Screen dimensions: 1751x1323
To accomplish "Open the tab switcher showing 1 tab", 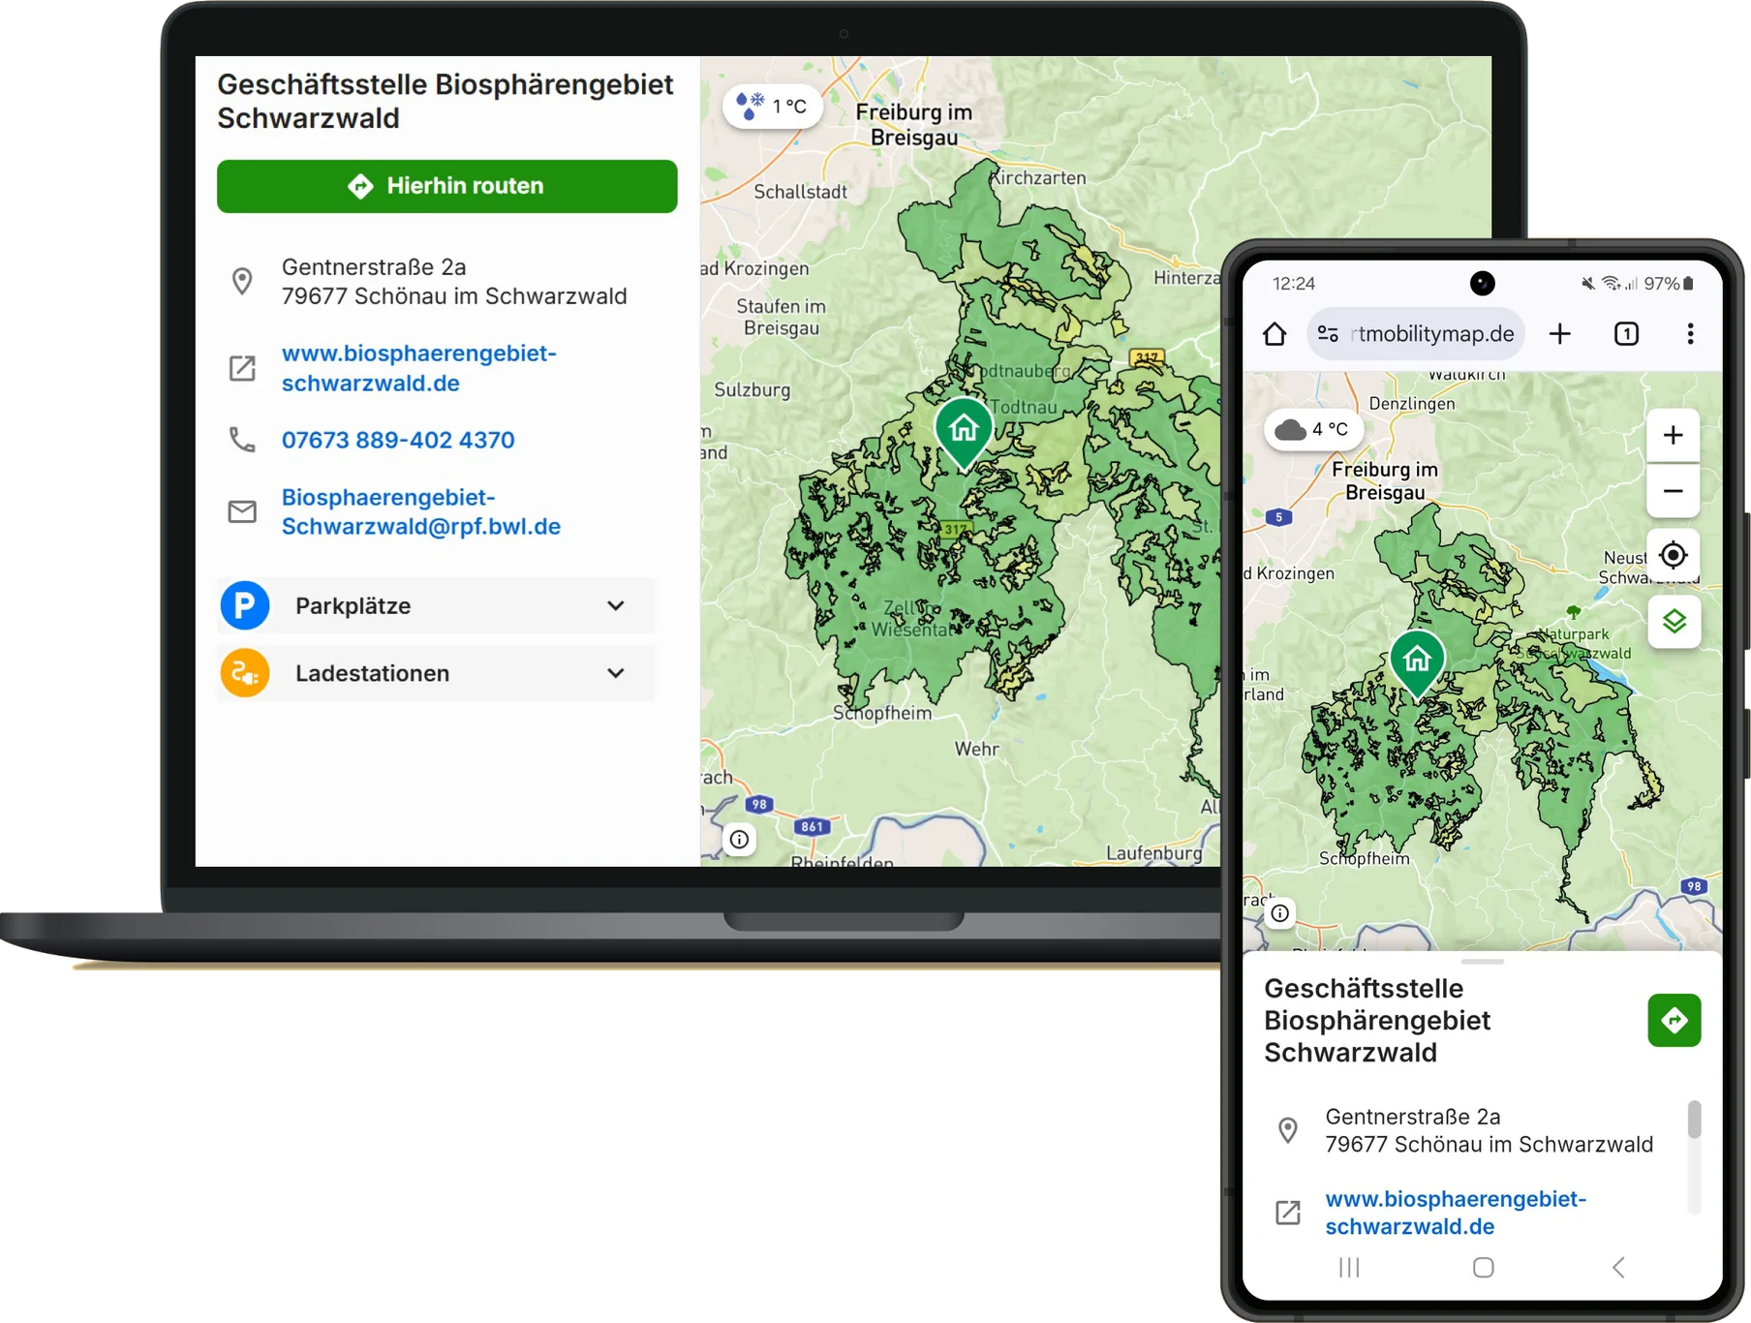I will tap(1626, 334).
